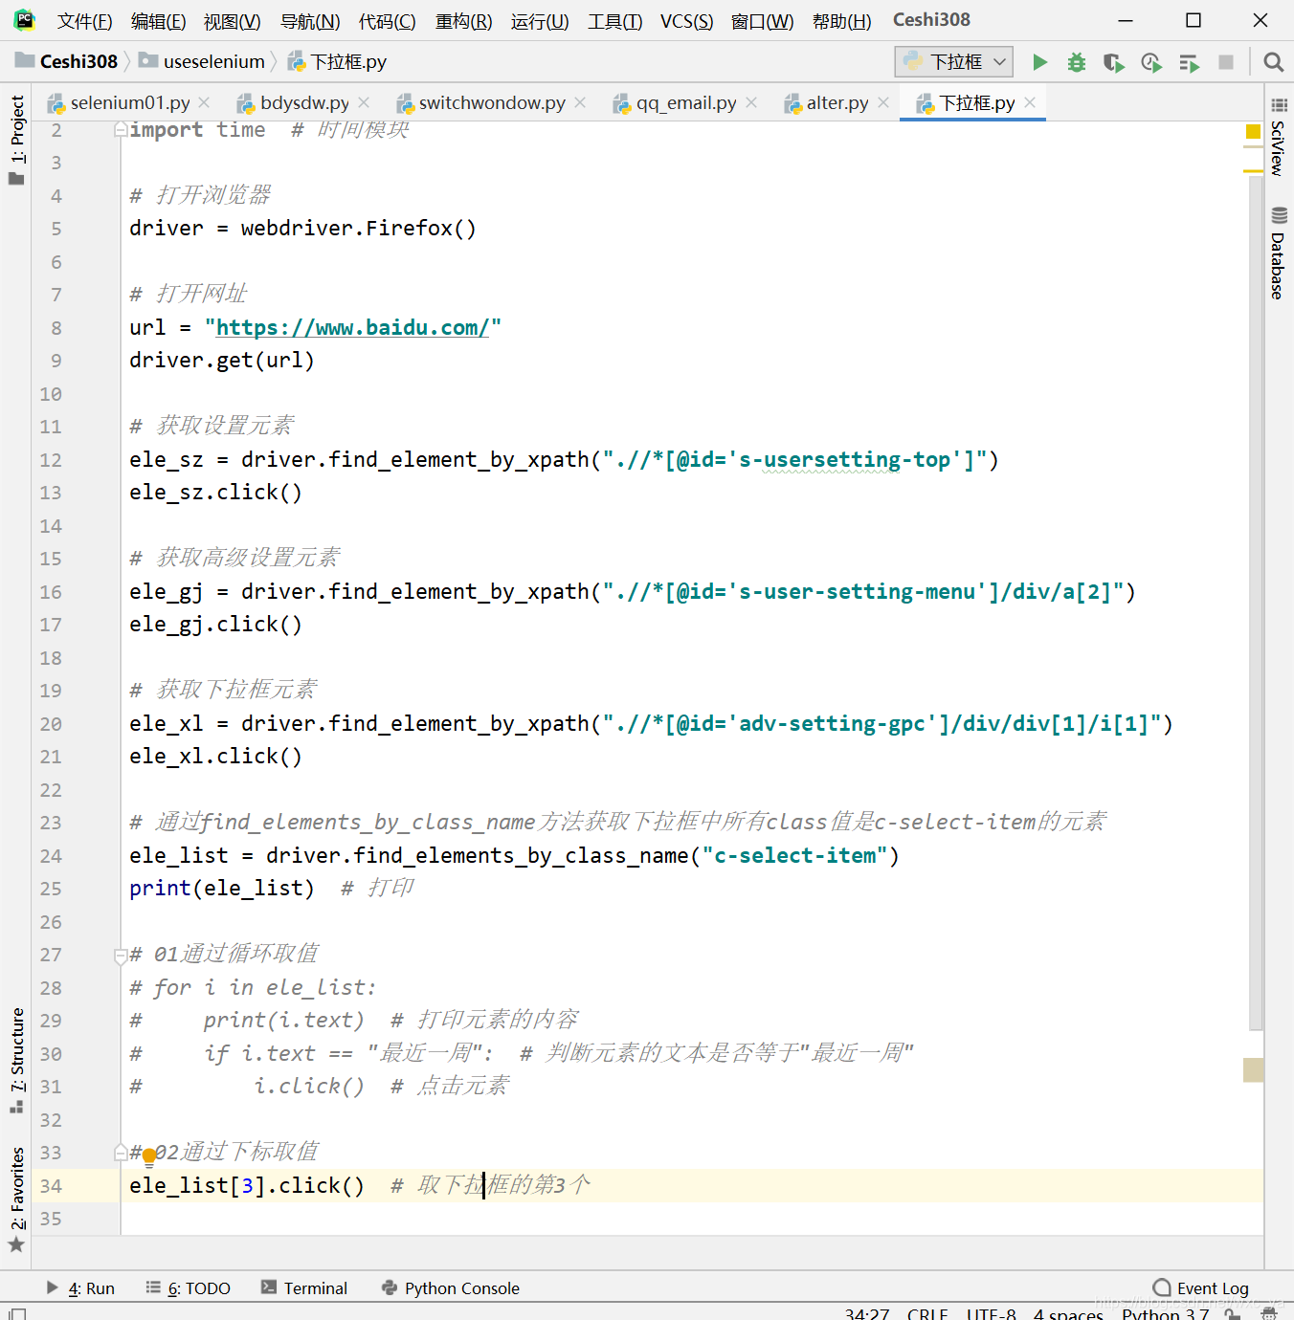Toggle tool window bars icon in bottom-left corner
This screenshot has width=1294, height=1320.
point(16,1314)
